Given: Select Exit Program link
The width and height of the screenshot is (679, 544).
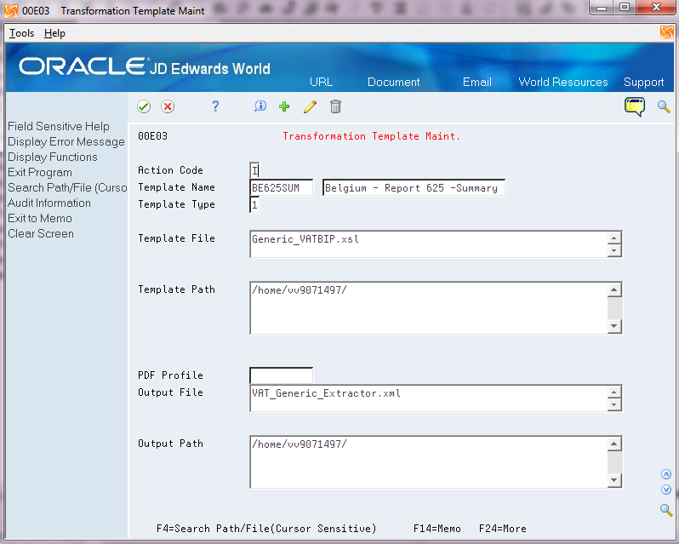Looking at the screenshot, I should click(x=40, y=172).
